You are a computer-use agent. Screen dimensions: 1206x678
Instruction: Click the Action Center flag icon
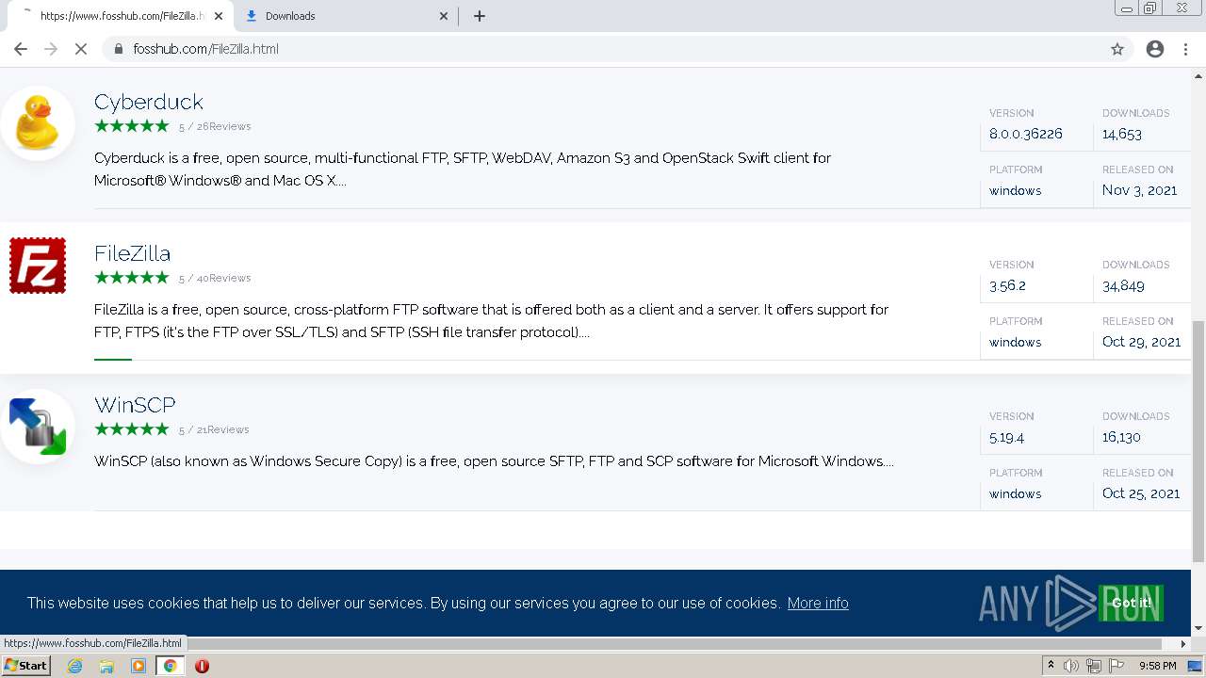coord(1115,666)
